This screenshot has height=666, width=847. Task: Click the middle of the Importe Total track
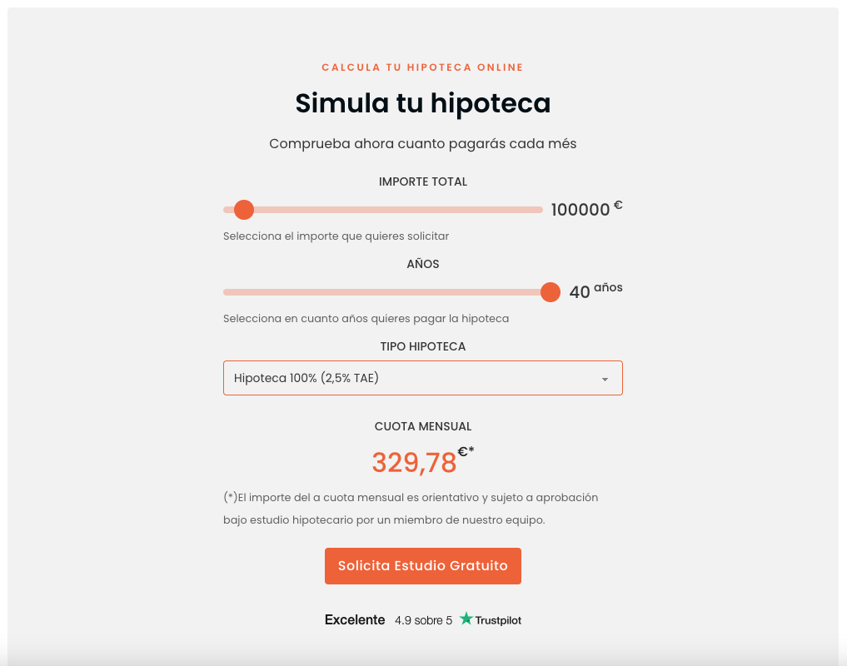pyautogui.click(x=383, y=210)
